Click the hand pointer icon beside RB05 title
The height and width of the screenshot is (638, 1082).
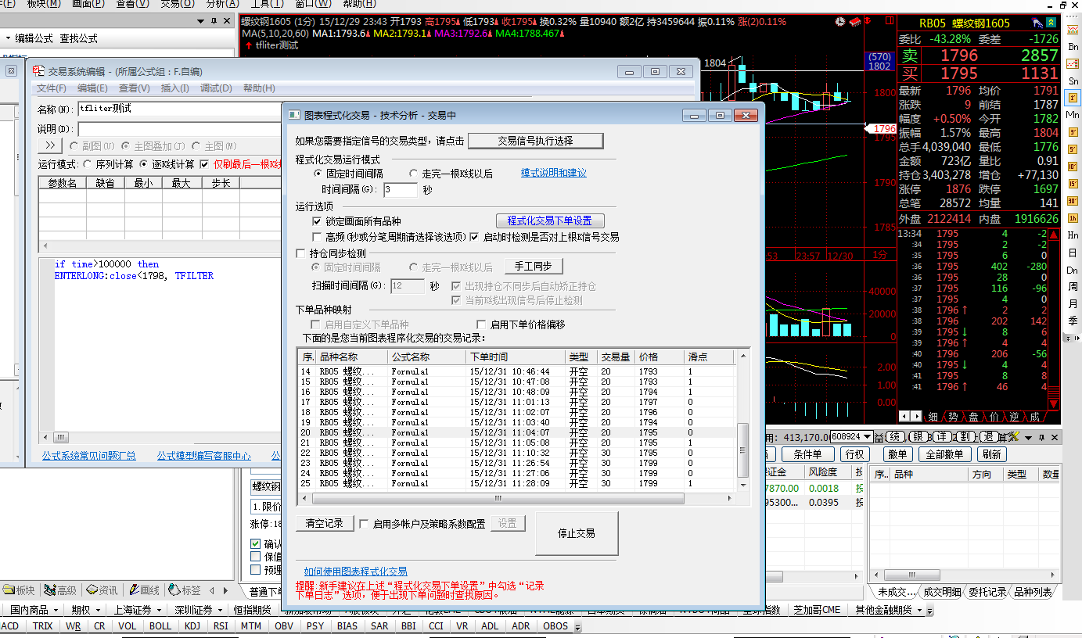[x=1037, y=23]
